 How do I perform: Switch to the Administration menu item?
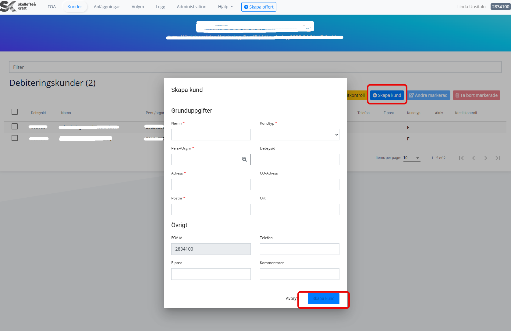tap(191, 7)
